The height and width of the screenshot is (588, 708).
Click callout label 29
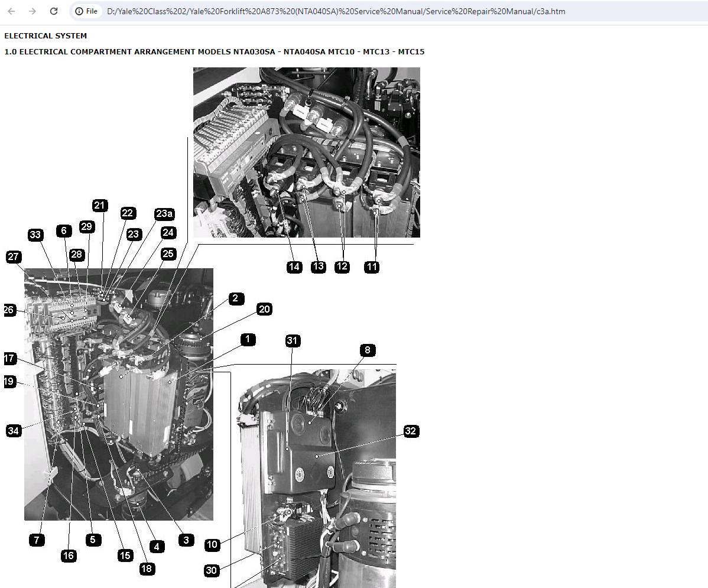[87, 227]
